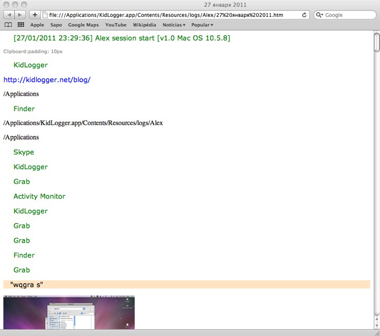Select the Skype log entry

tap(24, 152)
